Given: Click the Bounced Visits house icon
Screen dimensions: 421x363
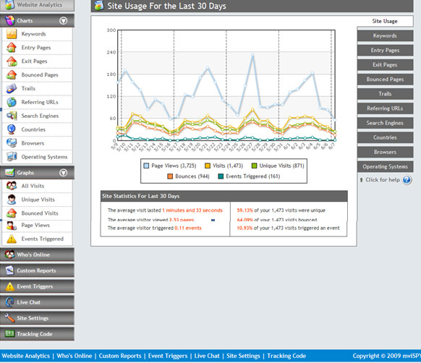Looking at the screenshot, I should point(12,213).
